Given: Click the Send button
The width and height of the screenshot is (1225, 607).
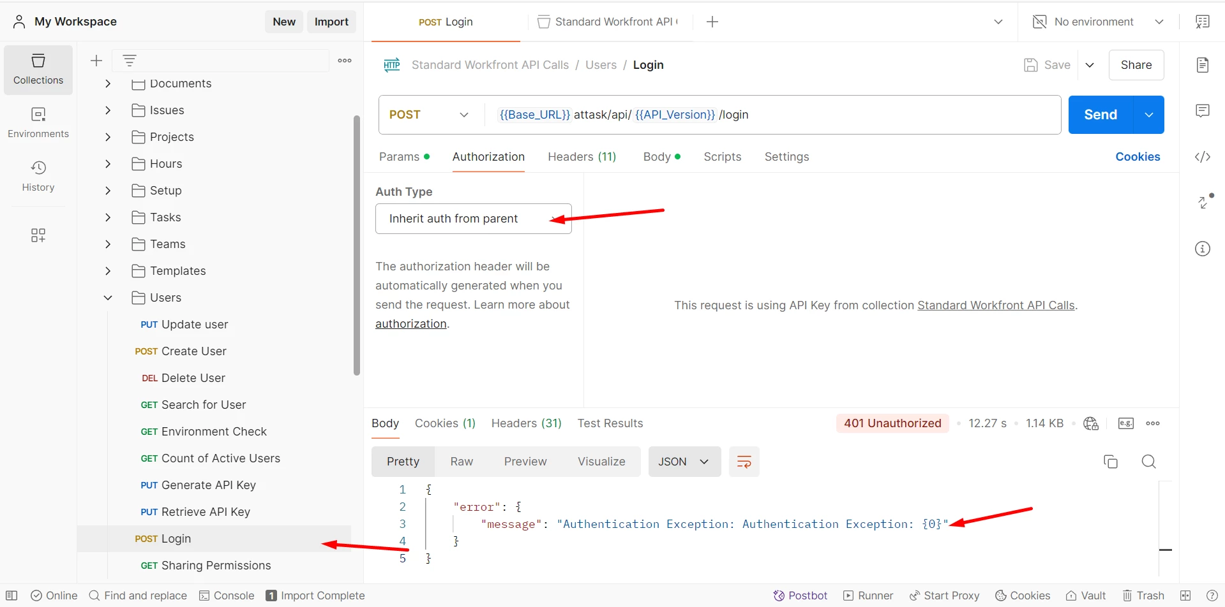Looking at the screenshot, I should click(x=1101, y=115).
